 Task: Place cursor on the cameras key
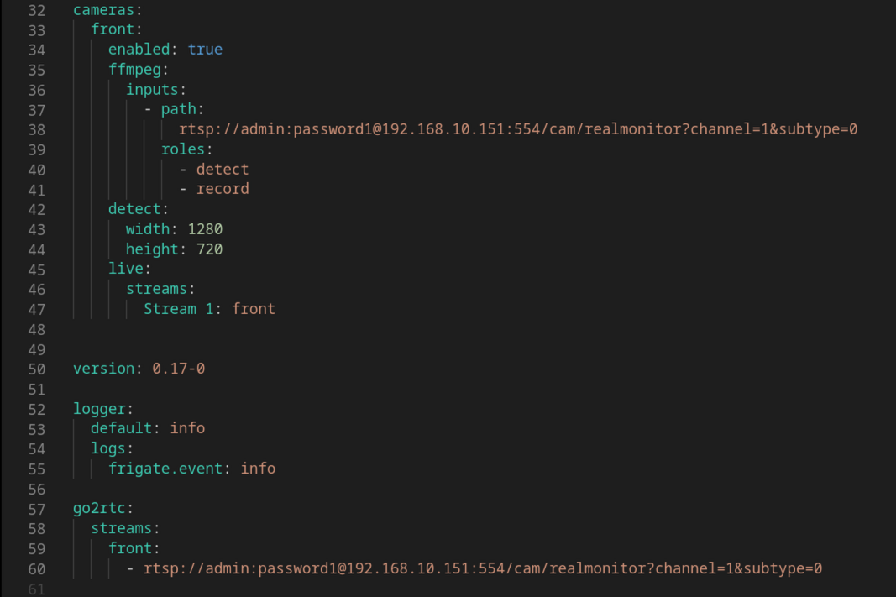[103, 10]
